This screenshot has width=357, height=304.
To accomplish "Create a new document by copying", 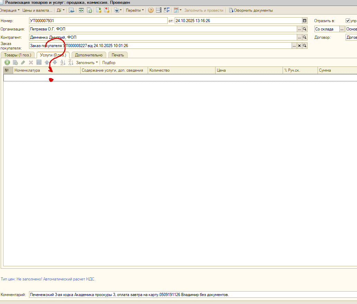I will tap(90, 10).
